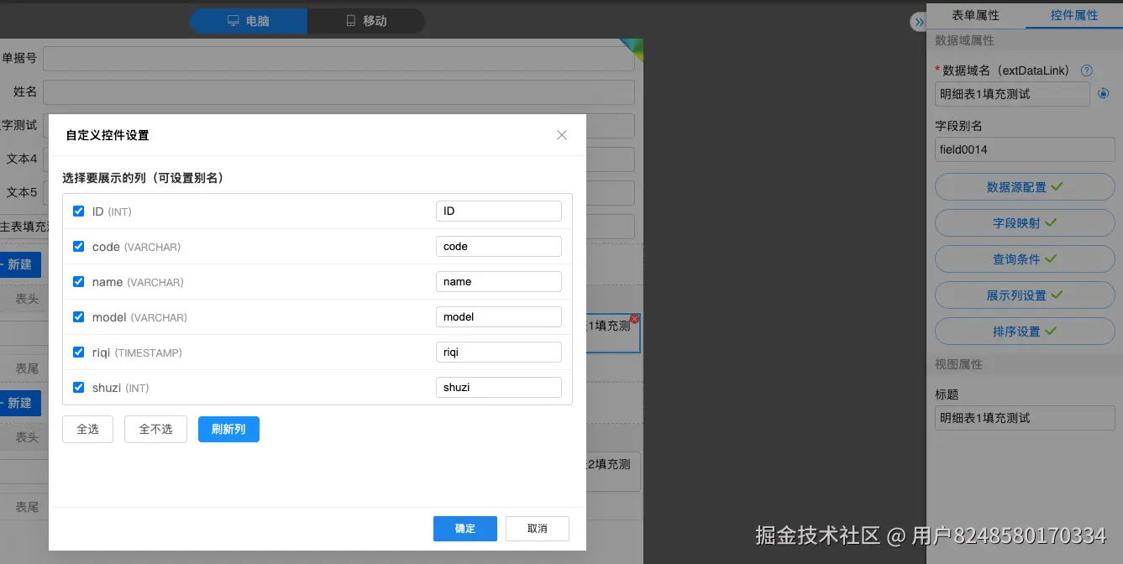Click 数据域名 input 明细表1填充测试
This screenshot has width=1123, height=564.
1012,94
